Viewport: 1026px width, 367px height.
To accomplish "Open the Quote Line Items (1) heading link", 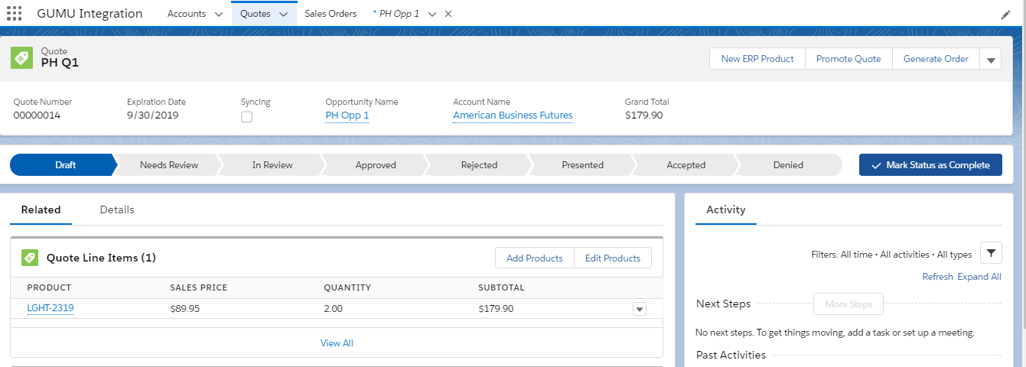I will point(101,258).
